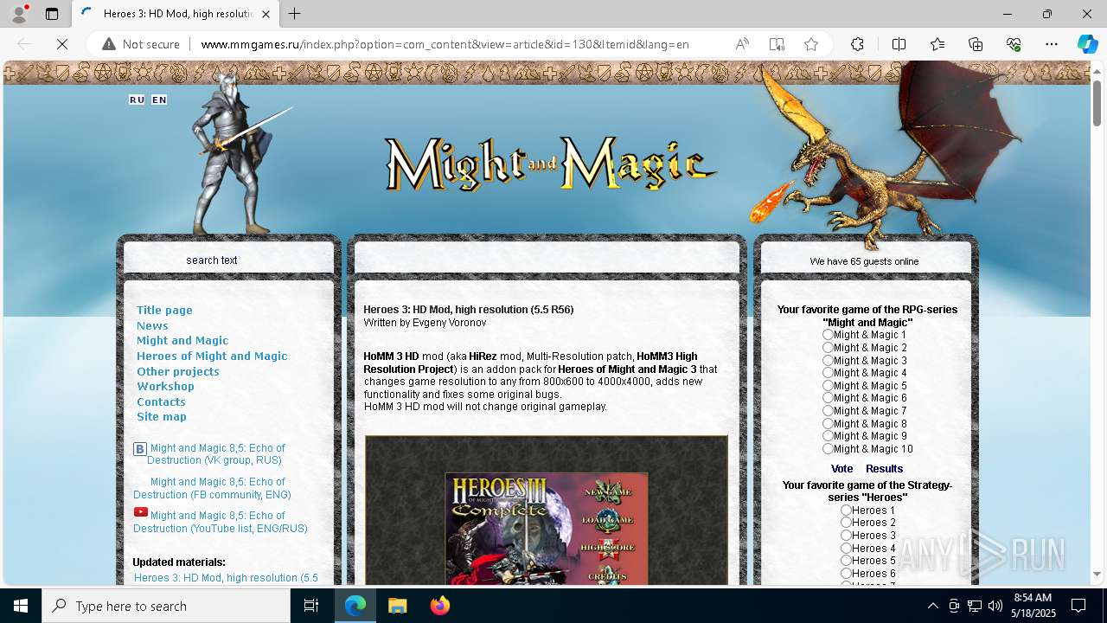Open a new tab with plus icon
Image resolution: width=1107 pixels, height=623 pixels.
[295, 14]
